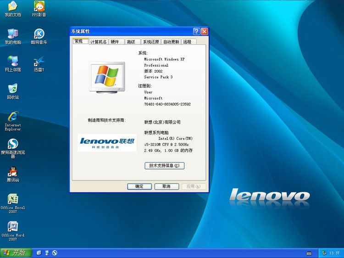This screenshot has width=344, height=258.
Task: Click the IE quick launch icon in taskbar
Action: (x=39, y=253)
